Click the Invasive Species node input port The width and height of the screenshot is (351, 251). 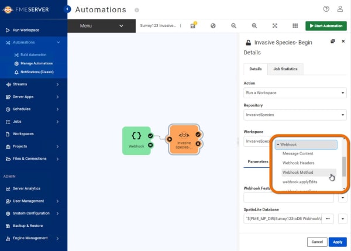170,139
